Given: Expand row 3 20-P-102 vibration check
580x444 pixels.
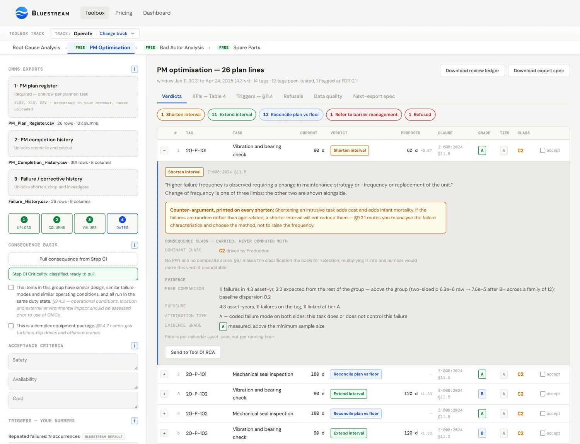Looking at the screenshot, I should click(164, 394).
